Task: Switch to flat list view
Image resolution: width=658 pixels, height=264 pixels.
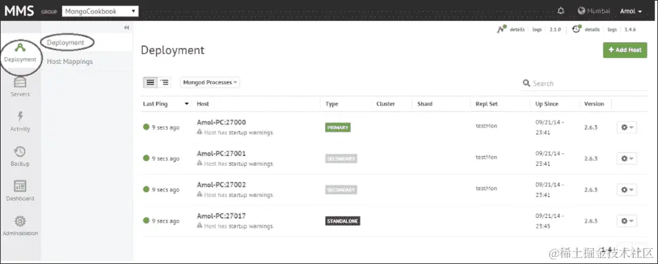Action: 150,82
